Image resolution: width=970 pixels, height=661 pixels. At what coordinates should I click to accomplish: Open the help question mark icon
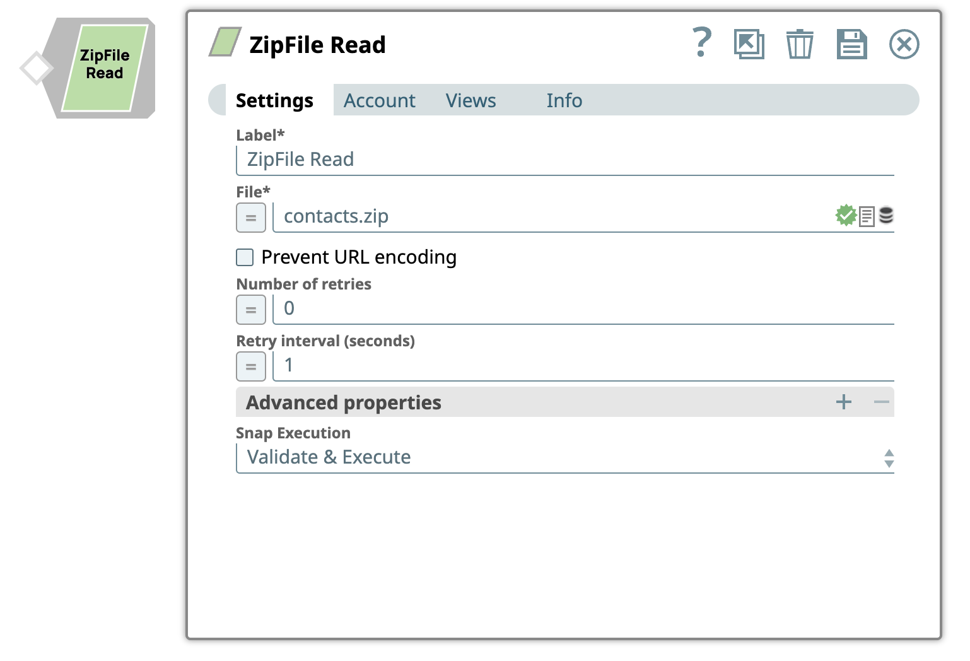tap(701, 44)
